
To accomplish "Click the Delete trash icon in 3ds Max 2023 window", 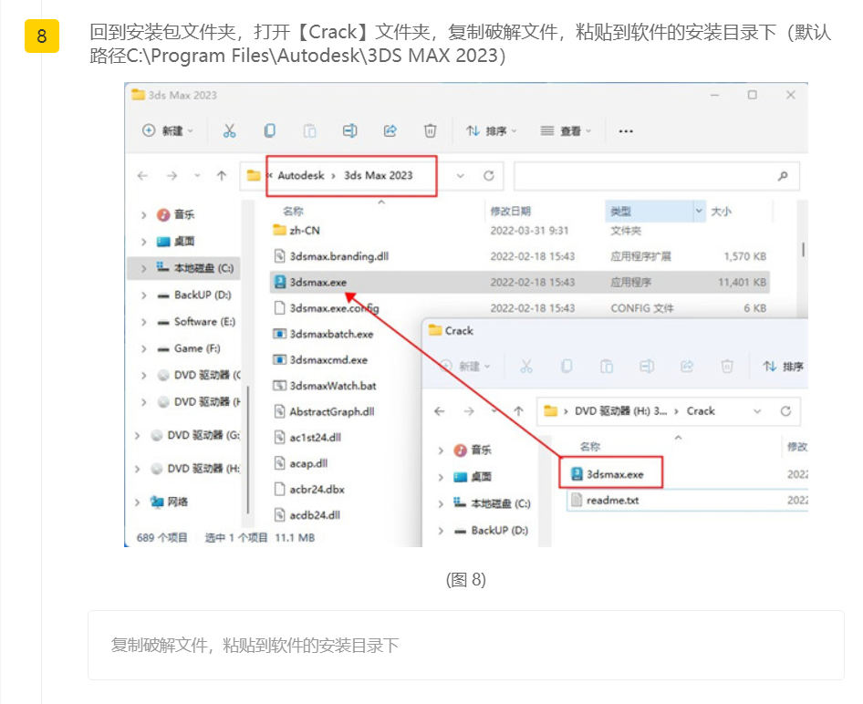I will (430, 131).
